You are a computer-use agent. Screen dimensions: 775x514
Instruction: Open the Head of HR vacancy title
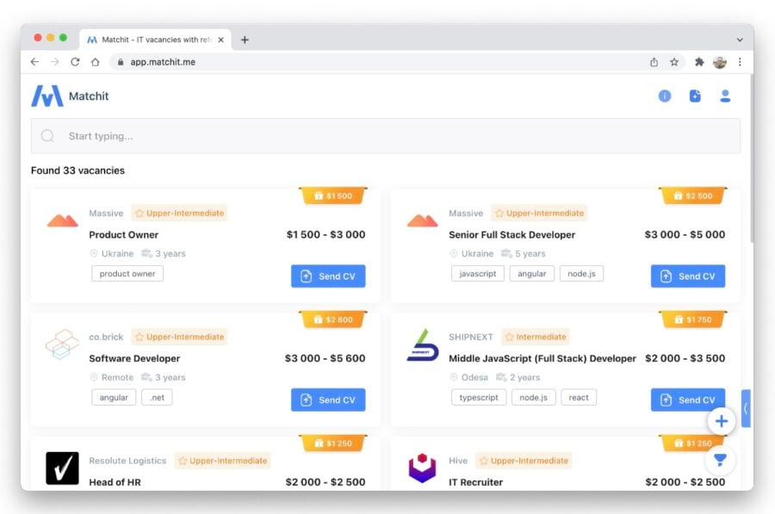click(115, 482)
